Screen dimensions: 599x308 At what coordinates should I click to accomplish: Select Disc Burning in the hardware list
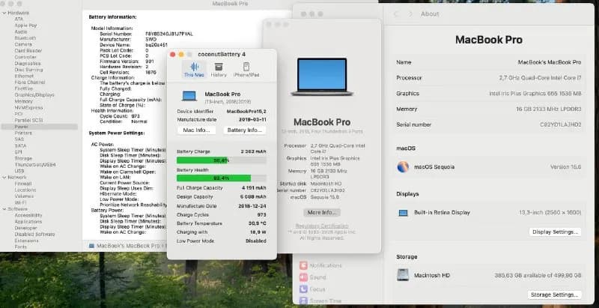pyautogui.click(x=28, y=70)
